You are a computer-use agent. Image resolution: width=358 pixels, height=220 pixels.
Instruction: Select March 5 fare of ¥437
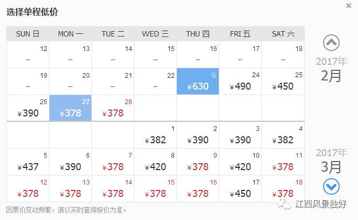tap(28, 162)
